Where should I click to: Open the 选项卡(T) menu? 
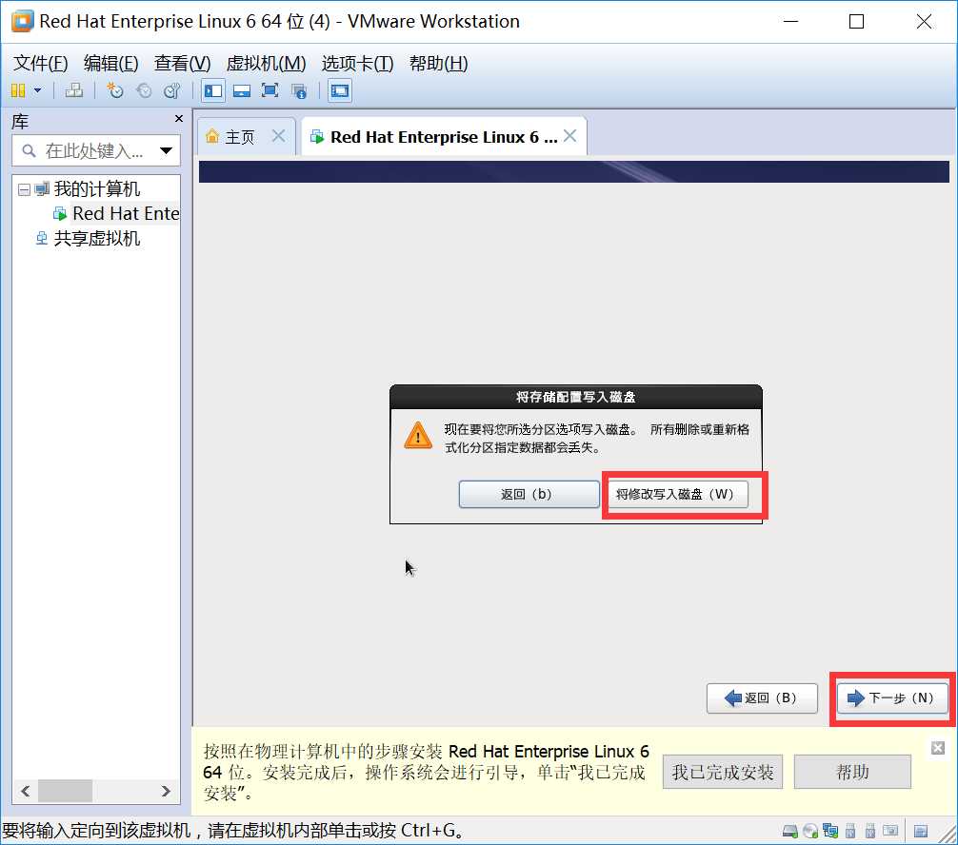click(357, 63)
